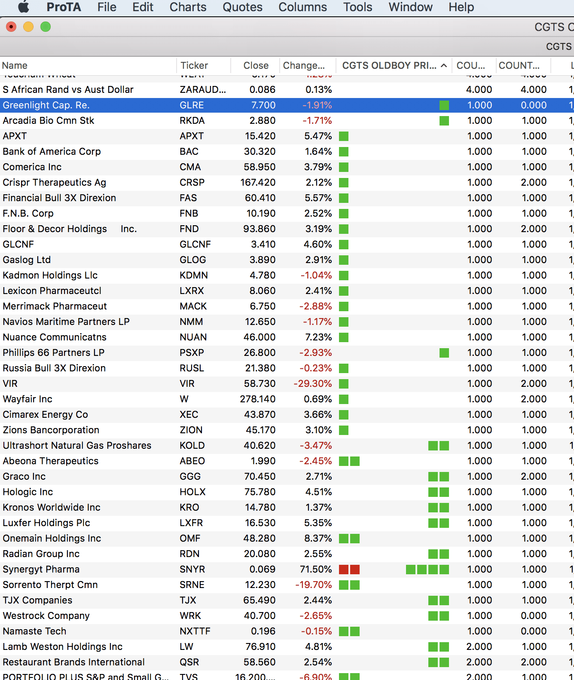Screen dimensions: 574x680
Task: Sort by the COU... column header
Action: (474, 65)
